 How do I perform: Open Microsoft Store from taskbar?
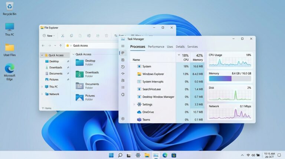point(174,155)
